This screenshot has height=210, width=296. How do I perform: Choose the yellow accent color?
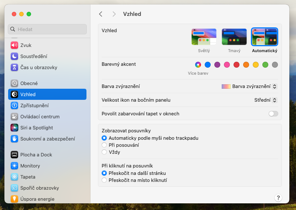(x=256, y=65)
